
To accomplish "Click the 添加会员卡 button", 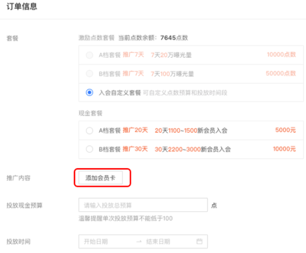I will tap(100, 178).
